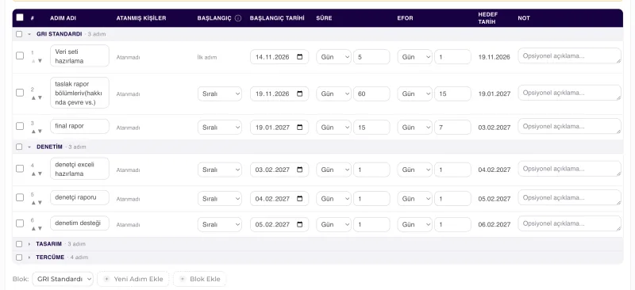Click the effort field showing 7
Image resolution: width=635 pixels, height=290 pixels.
(x=452, y=128)
